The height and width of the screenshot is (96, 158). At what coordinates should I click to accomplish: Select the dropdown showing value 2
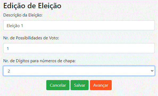(x=79, y=71)
